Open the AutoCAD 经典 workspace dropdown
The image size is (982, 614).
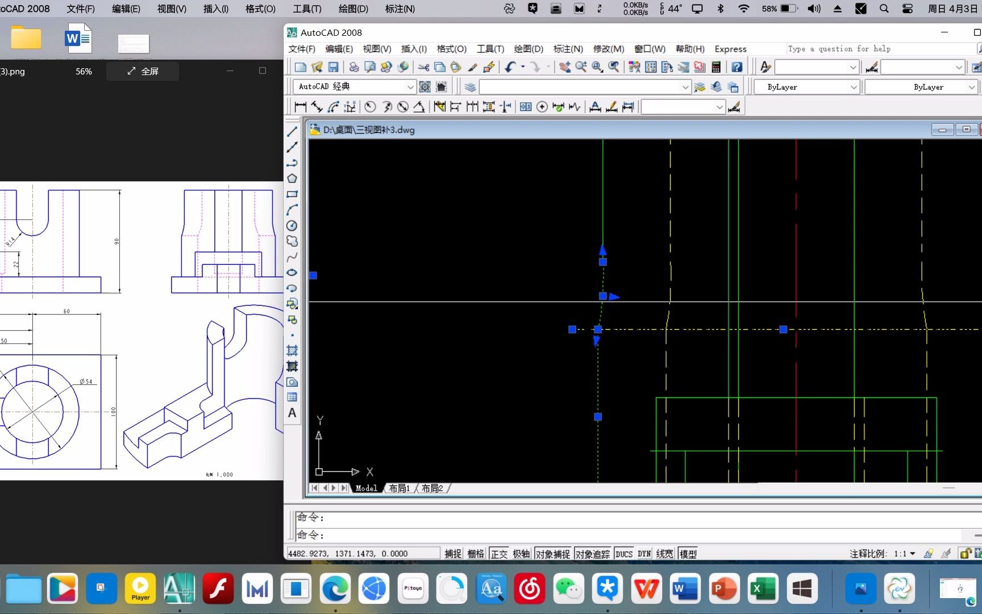pyautogui.click(x=410, y=86)
